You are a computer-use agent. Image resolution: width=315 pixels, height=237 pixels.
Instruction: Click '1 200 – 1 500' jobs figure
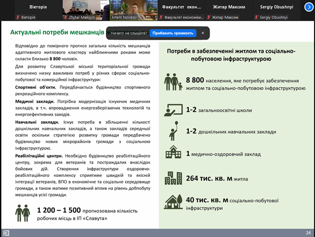coord(59,210)
